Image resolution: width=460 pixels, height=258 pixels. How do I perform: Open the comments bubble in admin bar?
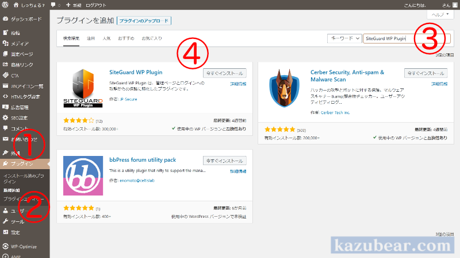point(53,5)
